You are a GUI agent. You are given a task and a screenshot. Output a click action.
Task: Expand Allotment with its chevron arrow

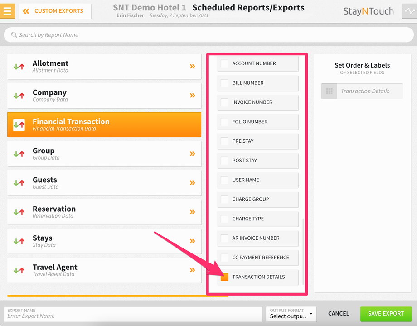coord(193,67)
